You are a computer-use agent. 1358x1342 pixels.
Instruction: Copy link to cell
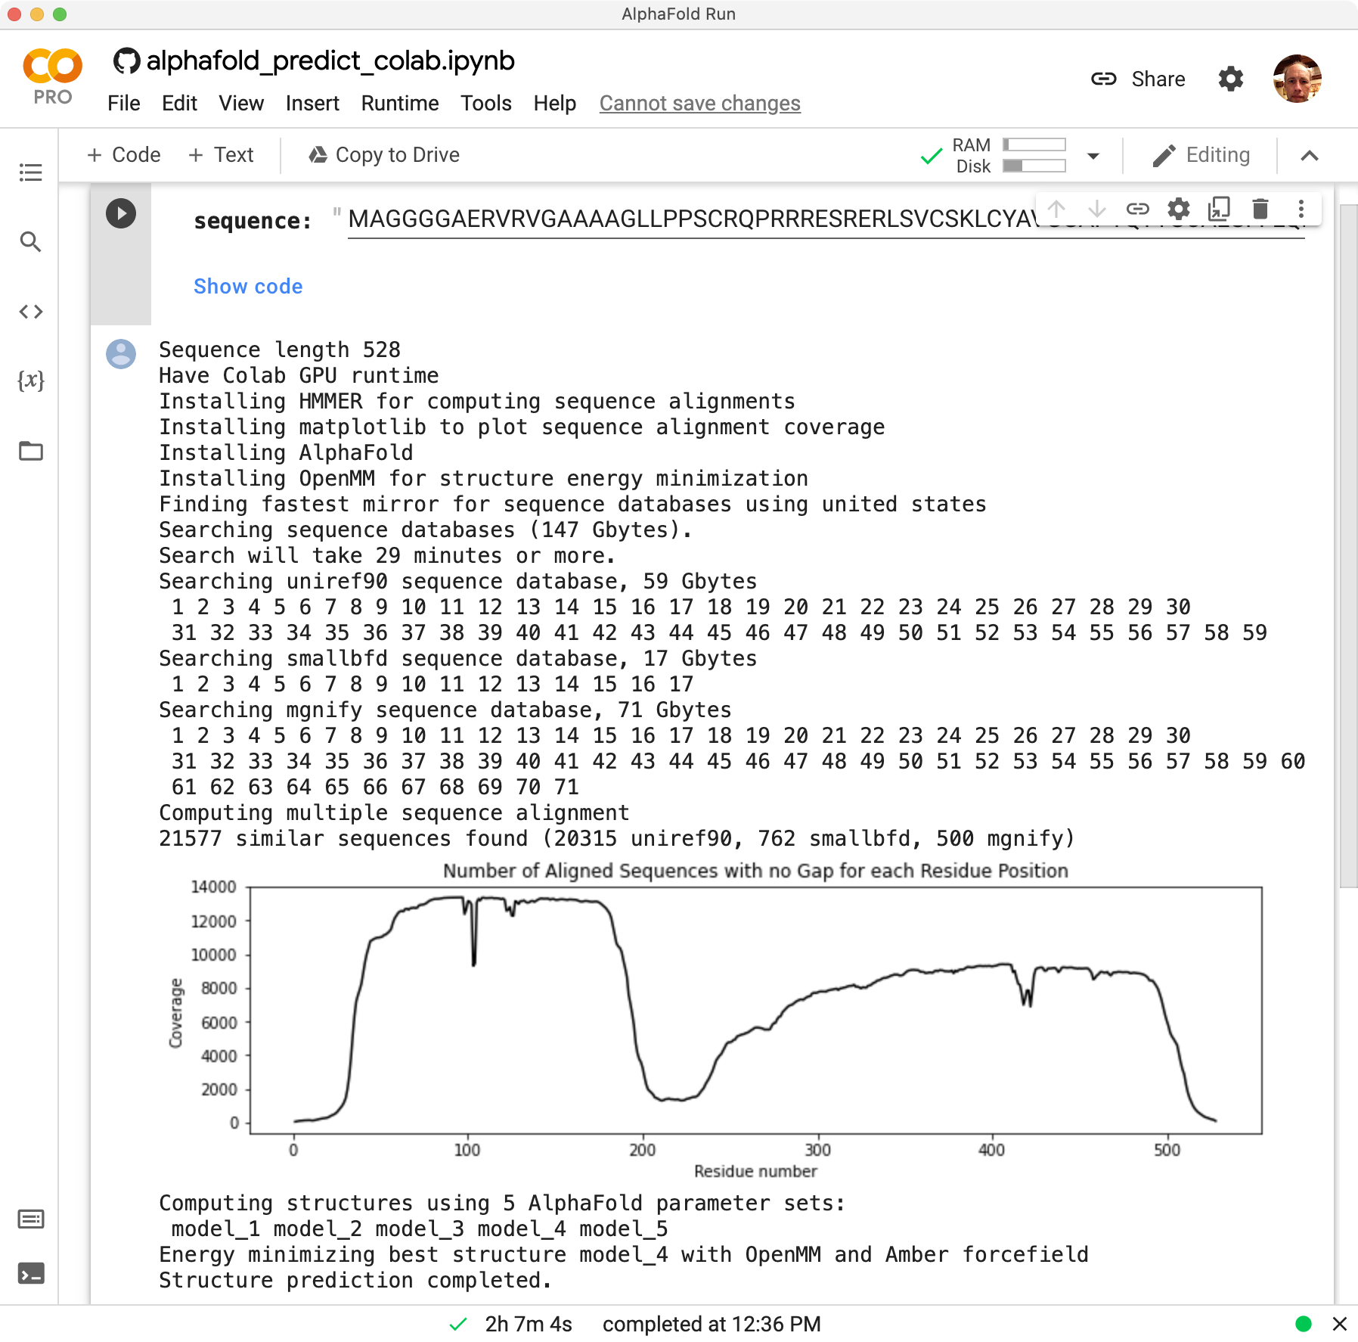point(1138,209)
